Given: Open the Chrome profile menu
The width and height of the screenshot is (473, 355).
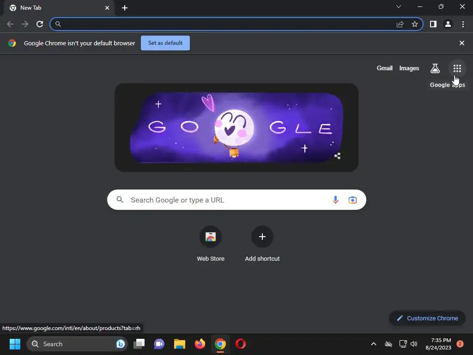Looking at the screenshot, I should 448,24.
